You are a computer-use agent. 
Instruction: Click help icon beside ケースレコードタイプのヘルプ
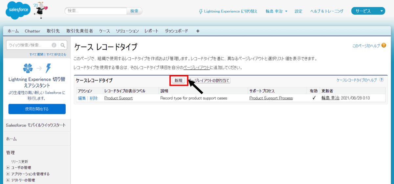pyautogui.click(x=381, y=80)
